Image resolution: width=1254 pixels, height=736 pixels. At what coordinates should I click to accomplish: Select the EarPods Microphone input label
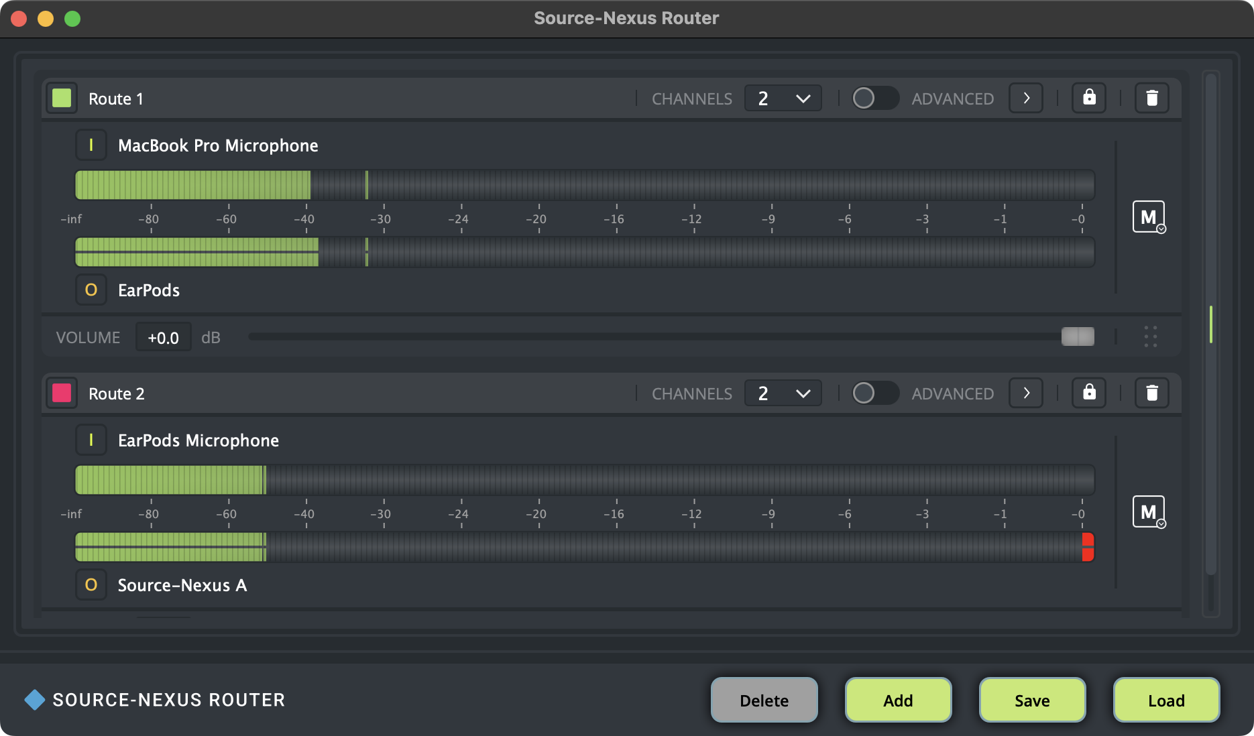coord(198,440)
